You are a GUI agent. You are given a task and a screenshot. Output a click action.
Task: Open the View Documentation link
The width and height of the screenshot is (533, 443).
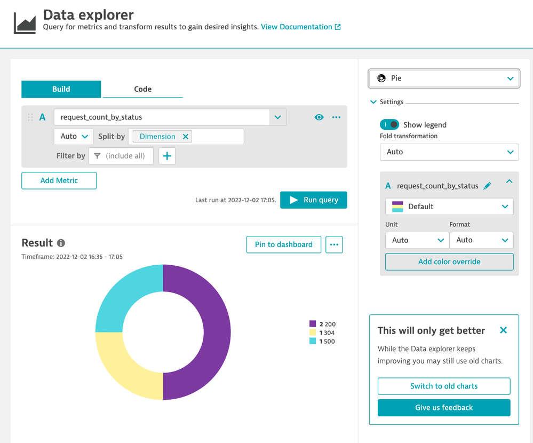pyautogui.click(x=300, y=27)
